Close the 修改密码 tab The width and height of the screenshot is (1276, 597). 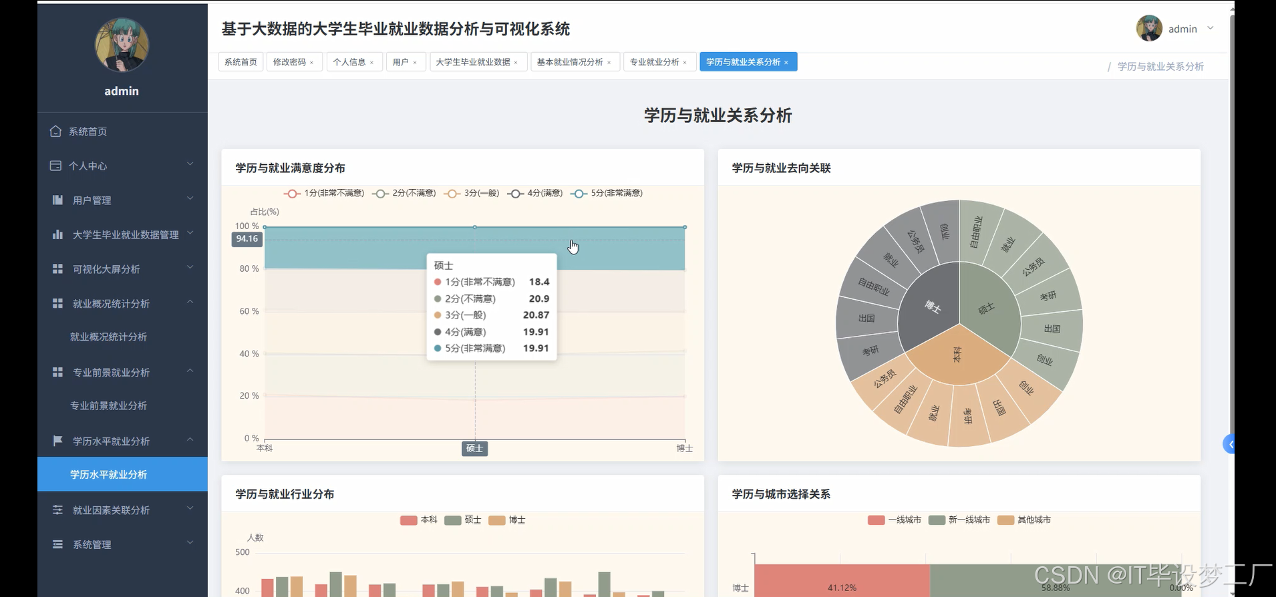click(311, 62)
